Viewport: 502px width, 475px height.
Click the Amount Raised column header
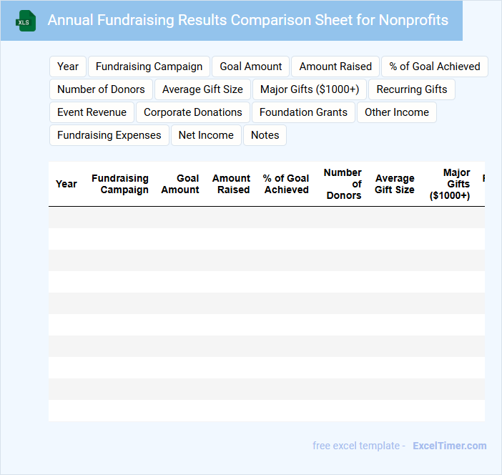coord(231,184)
